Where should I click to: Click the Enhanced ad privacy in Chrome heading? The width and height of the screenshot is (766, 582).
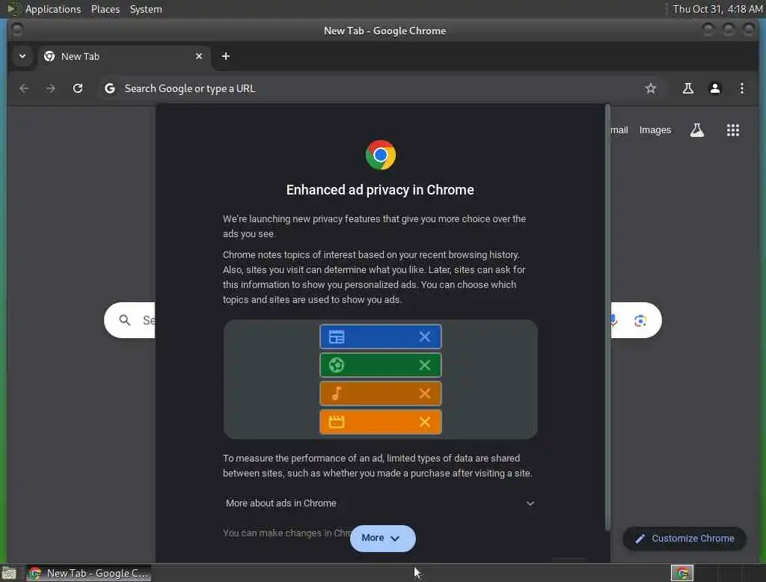point(380,189)
